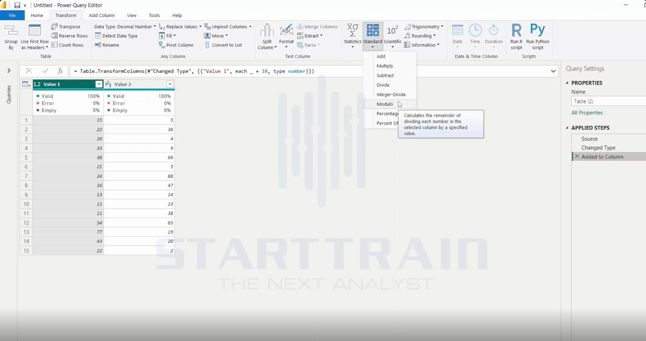This screenshot has width=646, height=341.
Task: Click the Convert to List icon
Action: pyautogui.click(x=207, y=45)
